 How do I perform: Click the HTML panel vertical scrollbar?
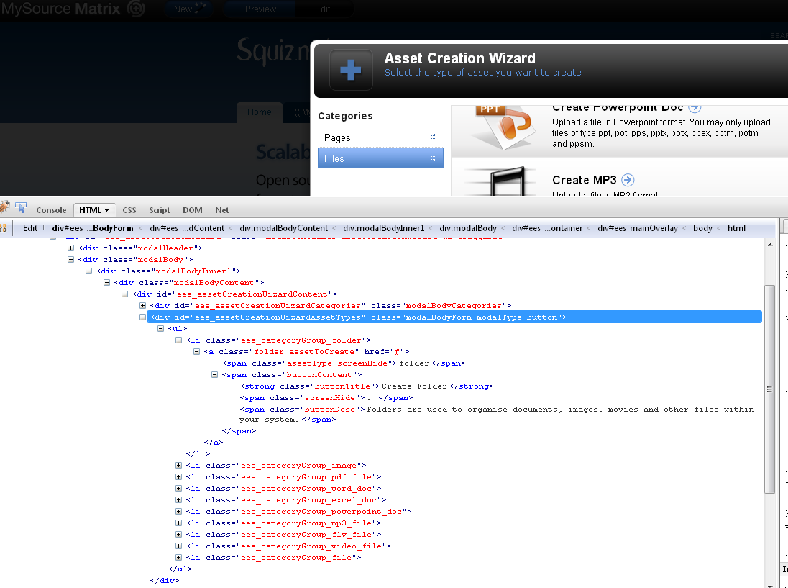coord(769,389)
